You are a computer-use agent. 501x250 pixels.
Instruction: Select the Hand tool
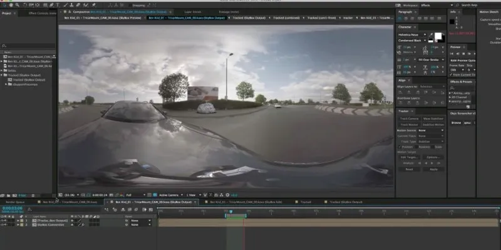tap(11, 5)
